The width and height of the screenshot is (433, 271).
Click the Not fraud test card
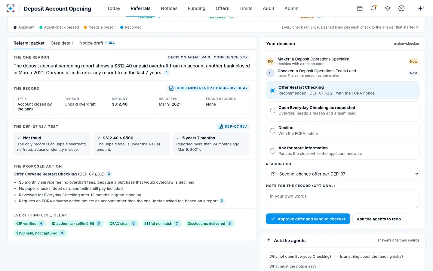(52, 144)
